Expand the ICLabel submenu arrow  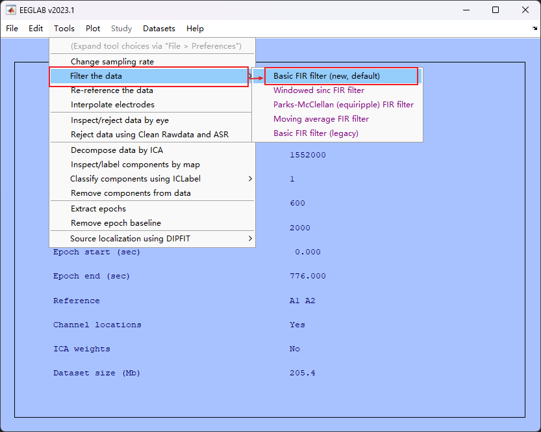pos(250,179)
